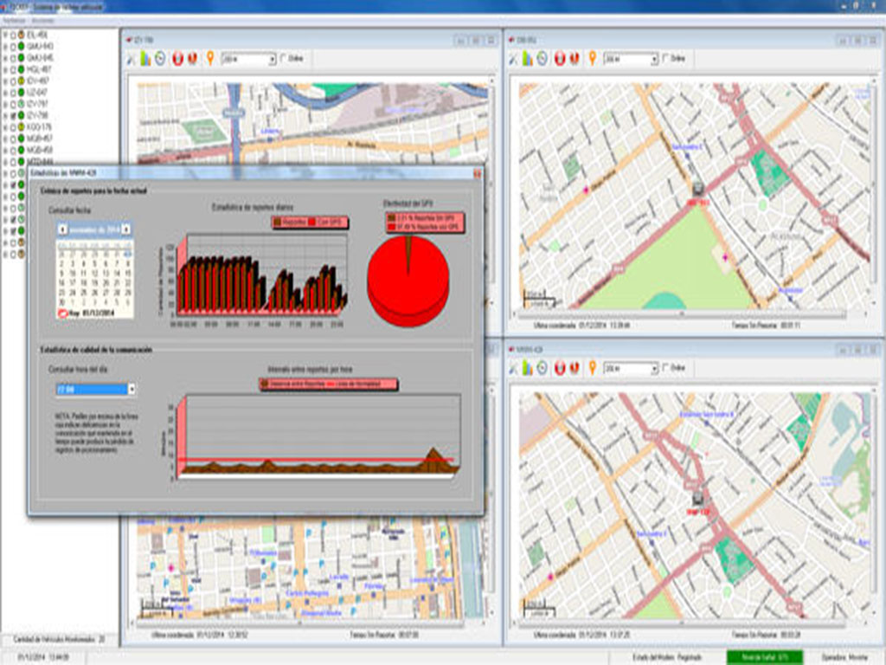Click the orange location pin in top-right map window
The image size is (886, 665).
point(593,59)
